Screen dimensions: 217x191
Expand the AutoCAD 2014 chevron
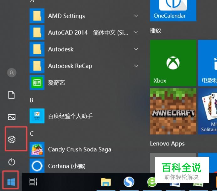click(x=136, y=32)
